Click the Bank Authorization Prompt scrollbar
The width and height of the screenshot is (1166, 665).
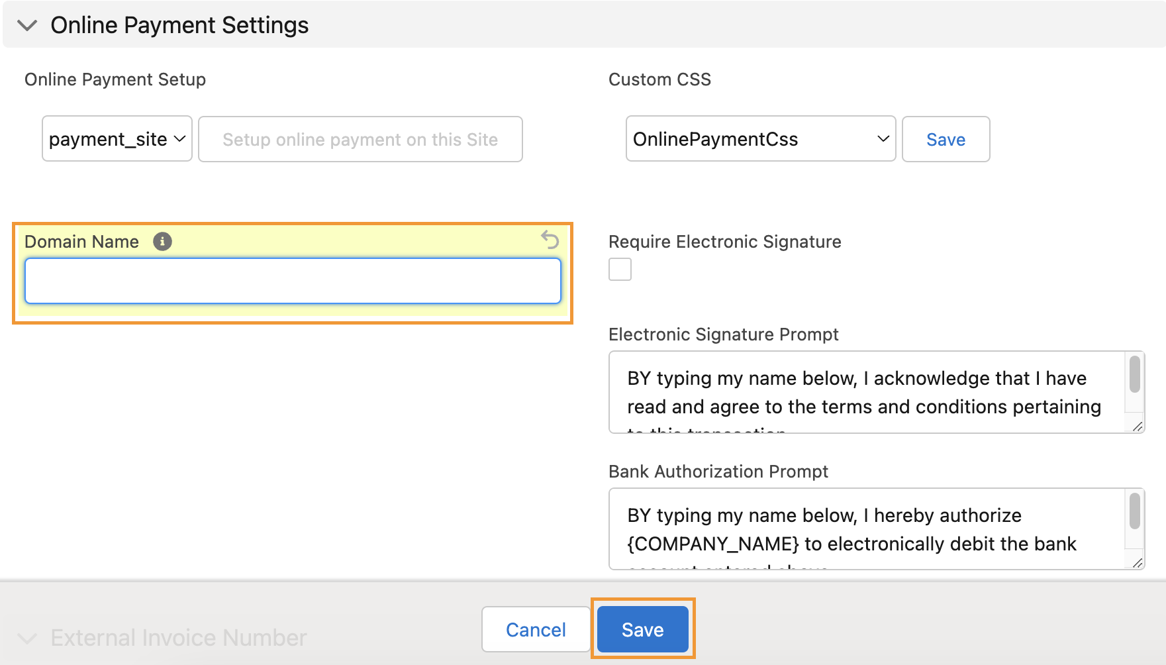pyautogui.click(x=1134, y=511)
